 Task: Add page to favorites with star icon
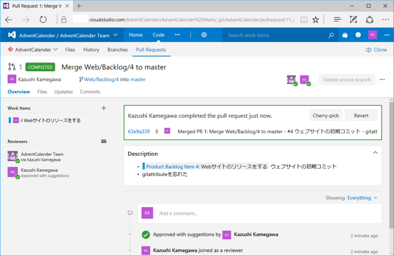316,20
